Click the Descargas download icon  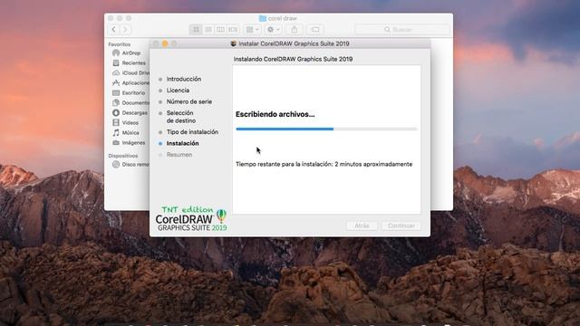(x=116, y=112)
